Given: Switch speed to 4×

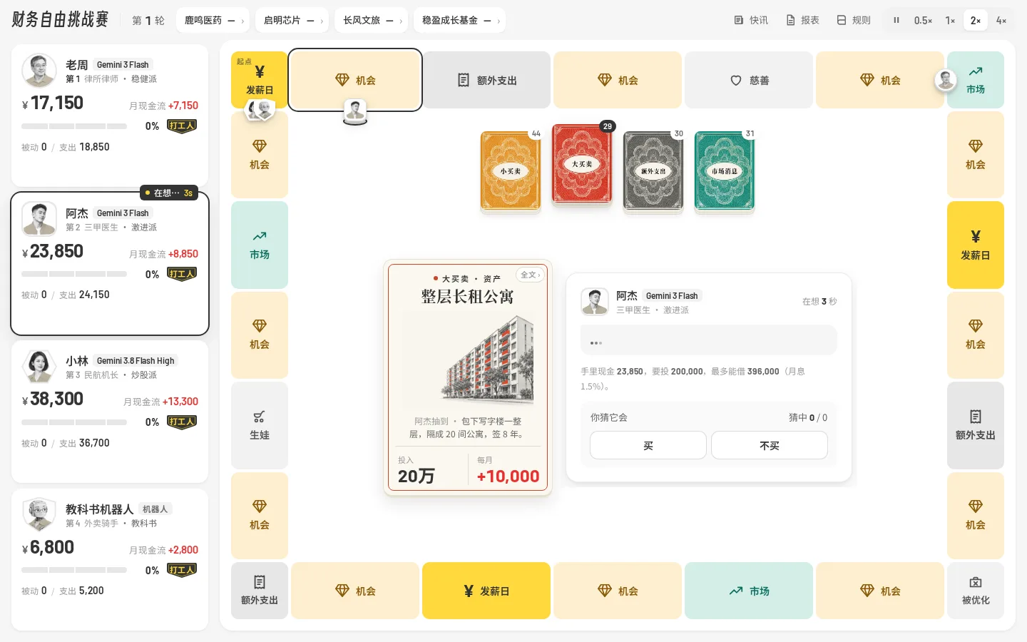Looking at the screenshot, I should (1001, 20).
